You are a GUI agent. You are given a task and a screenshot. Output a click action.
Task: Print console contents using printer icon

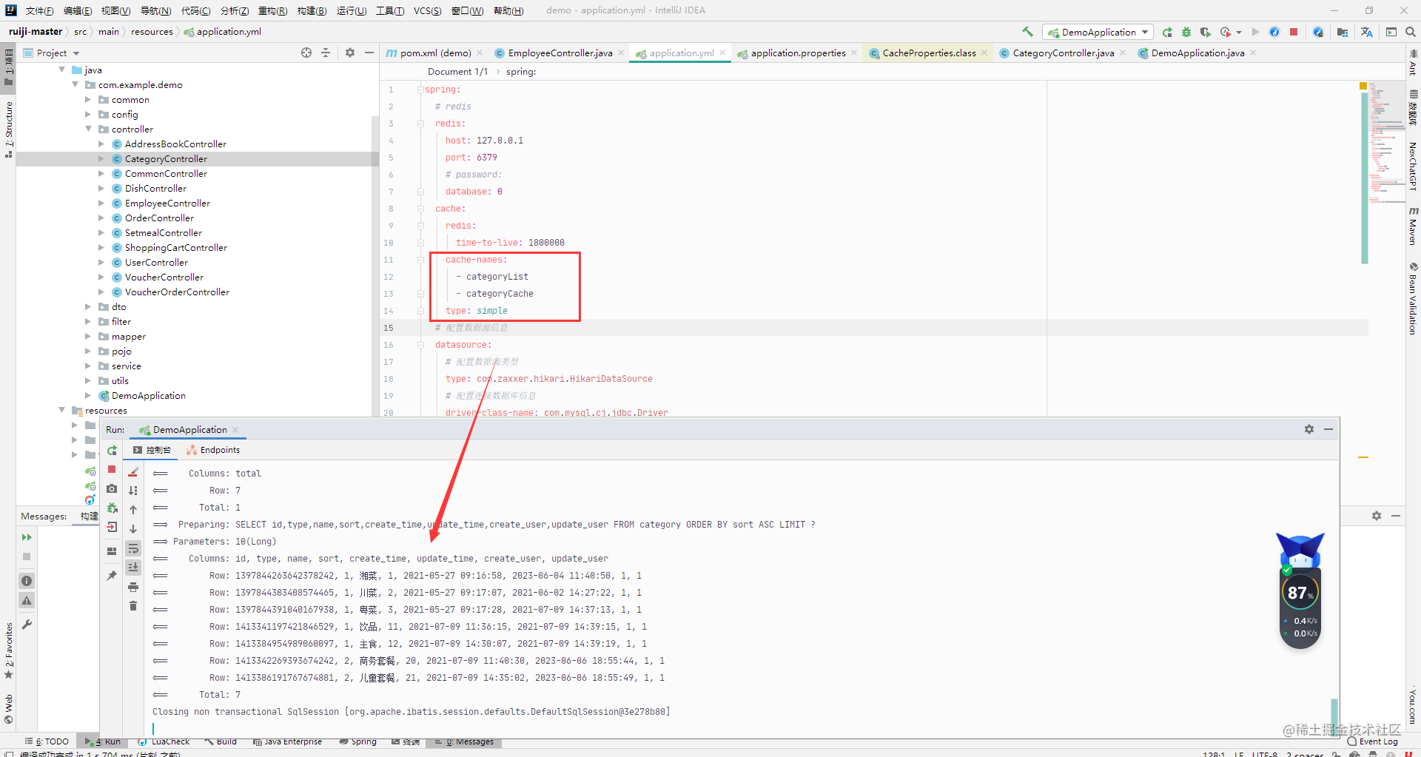pyautogui.click(x=133, y=586)
